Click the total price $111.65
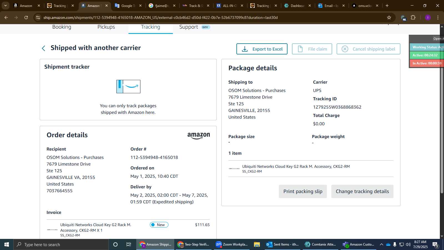 [202, 225]
